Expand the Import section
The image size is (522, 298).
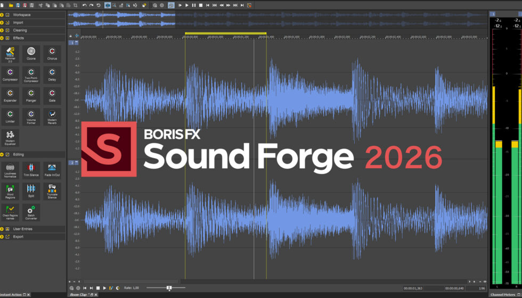32,22
